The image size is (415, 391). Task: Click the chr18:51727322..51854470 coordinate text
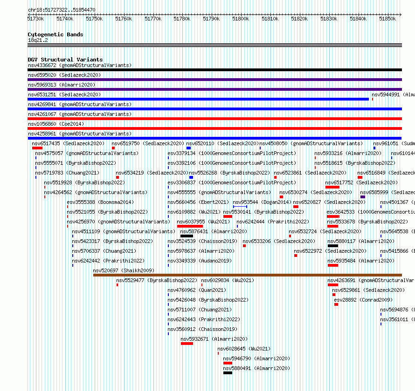pos(62,10)
